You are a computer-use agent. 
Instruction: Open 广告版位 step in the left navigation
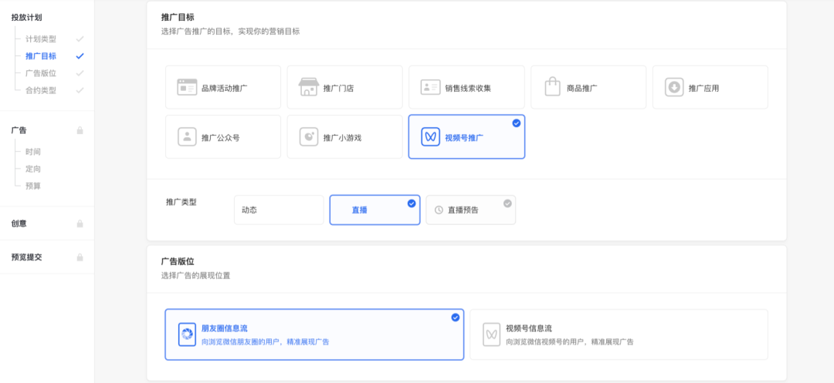pos(40,73)
